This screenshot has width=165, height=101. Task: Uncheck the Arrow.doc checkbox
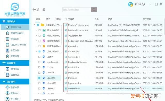pyautogui.click(x=66, y=46)
